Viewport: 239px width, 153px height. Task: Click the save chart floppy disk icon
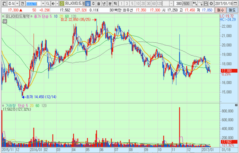tap(206, 3)
